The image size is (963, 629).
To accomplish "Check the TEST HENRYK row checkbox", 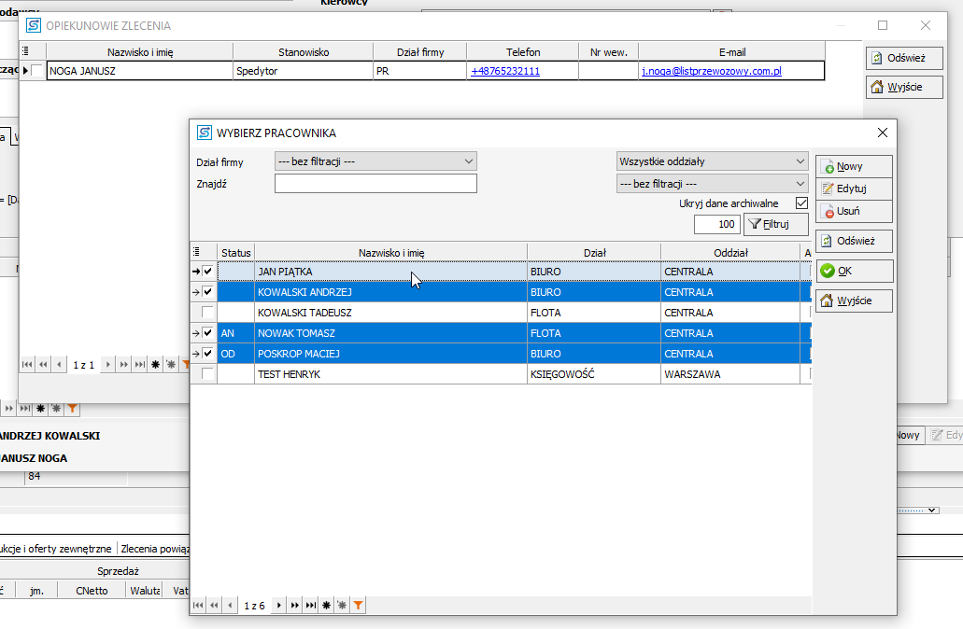I will 207,373.
